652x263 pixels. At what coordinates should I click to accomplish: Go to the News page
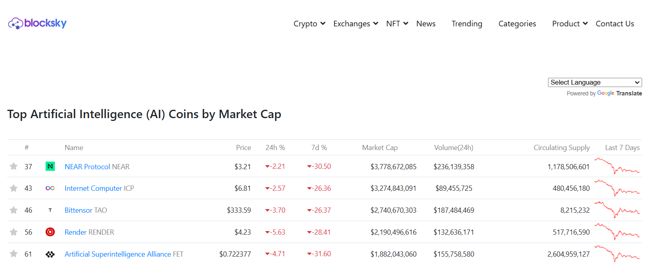pyautogui.click(x=426, y=24)
